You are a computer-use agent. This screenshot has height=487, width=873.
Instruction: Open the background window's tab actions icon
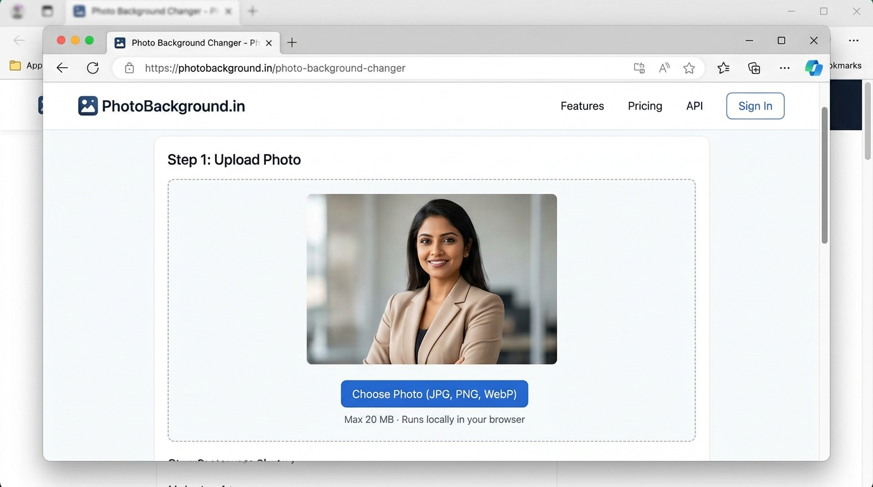click(x=47, y=11)
